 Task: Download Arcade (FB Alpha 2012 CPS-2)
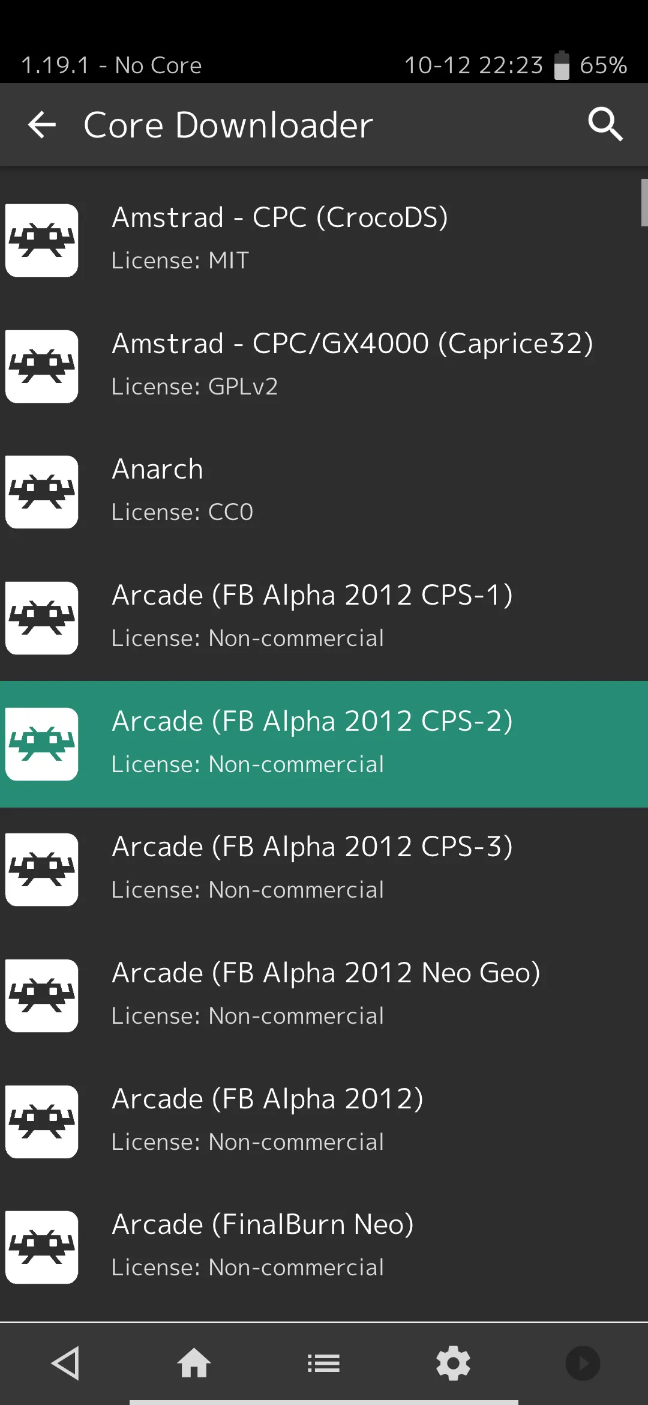point(324,744)
